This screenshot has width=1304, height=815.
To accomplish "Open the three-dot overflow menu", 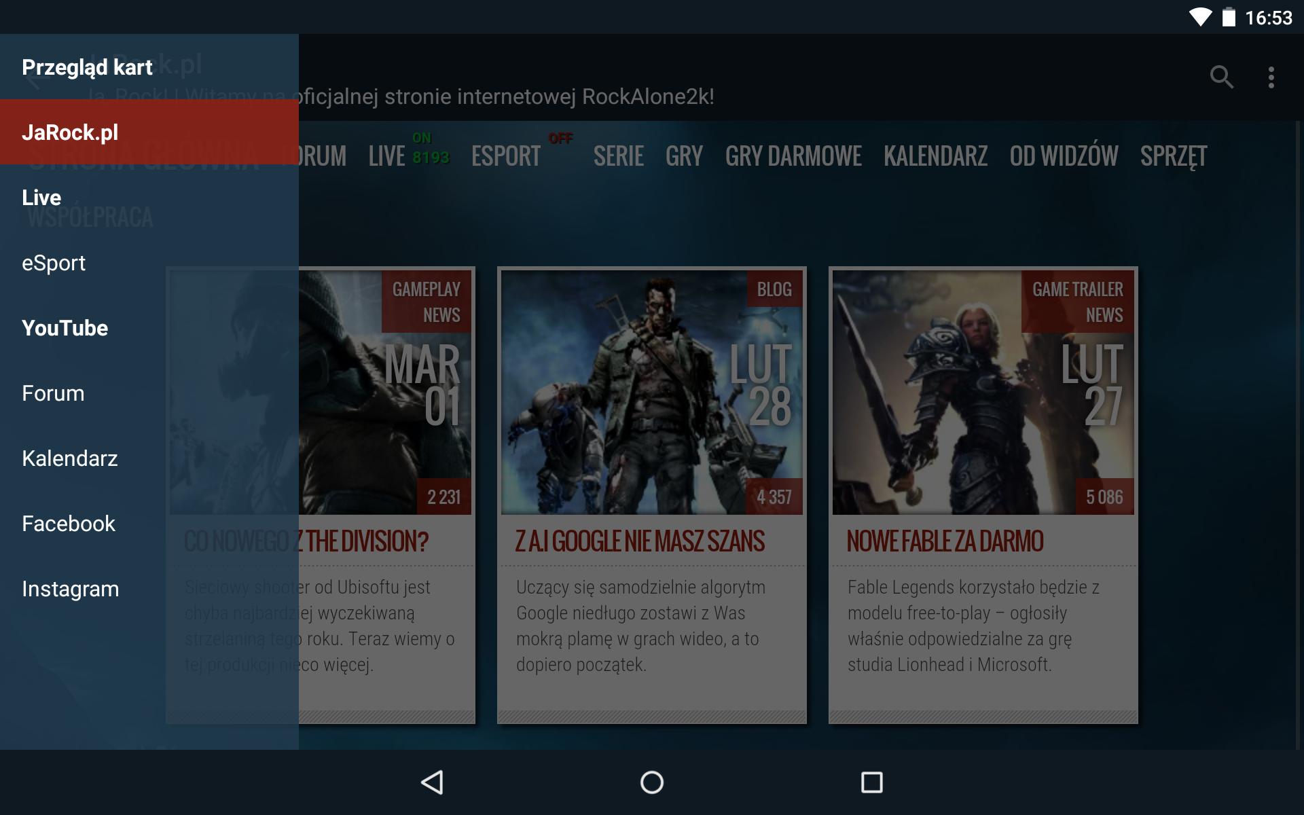I will coord(1271,77).
